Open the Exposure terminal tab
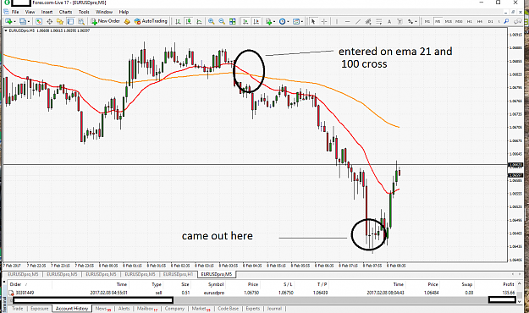529x313 pixels. click(40, 308)
